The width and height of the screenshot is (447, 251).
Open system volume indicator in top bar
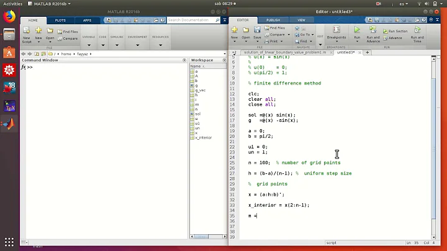click(427, 4)
